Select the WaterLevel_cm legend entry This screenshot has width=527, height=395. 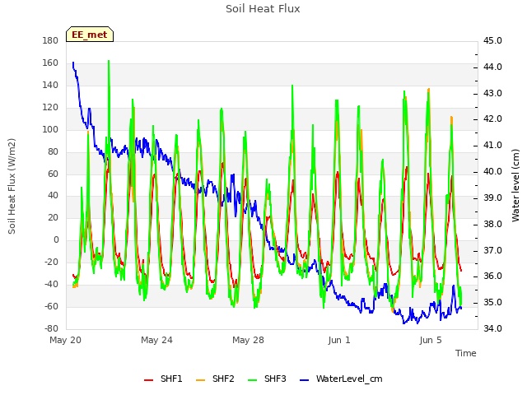pyautogui.click(x=341, y=379)
